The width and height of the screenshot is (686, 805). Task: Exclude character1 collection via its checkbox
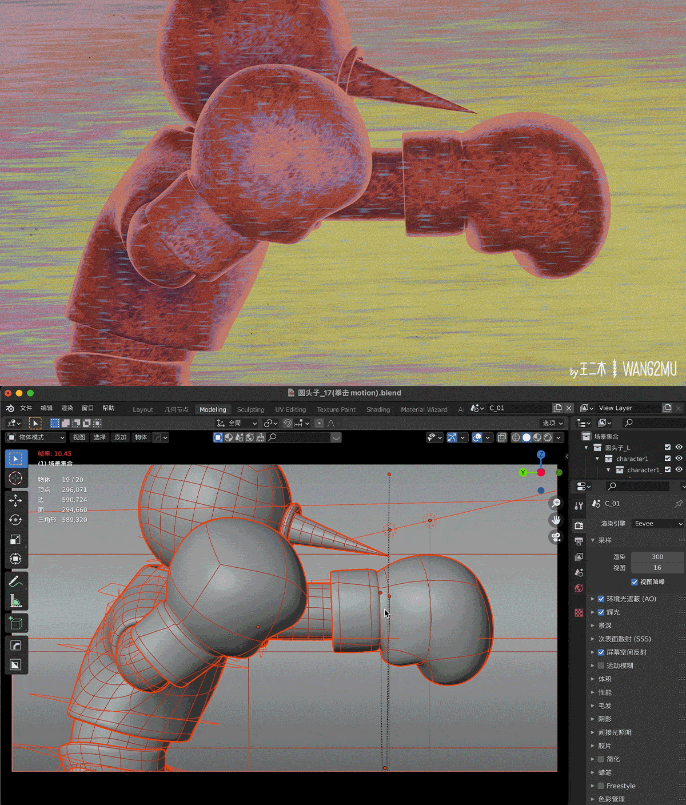pyautogui.click(x=668, y=459)
